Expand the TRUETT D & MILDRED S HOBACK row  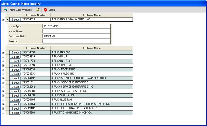coord(3,113)
